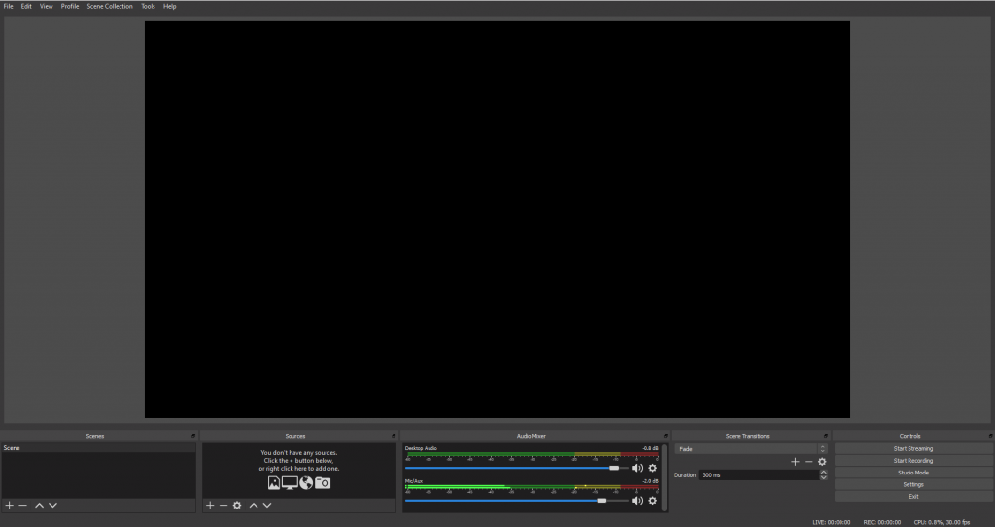Undock the Sources panel via its title icon
Image resolution: width=995 pixels, height=527 pixels.
click(x=394, y=436)
